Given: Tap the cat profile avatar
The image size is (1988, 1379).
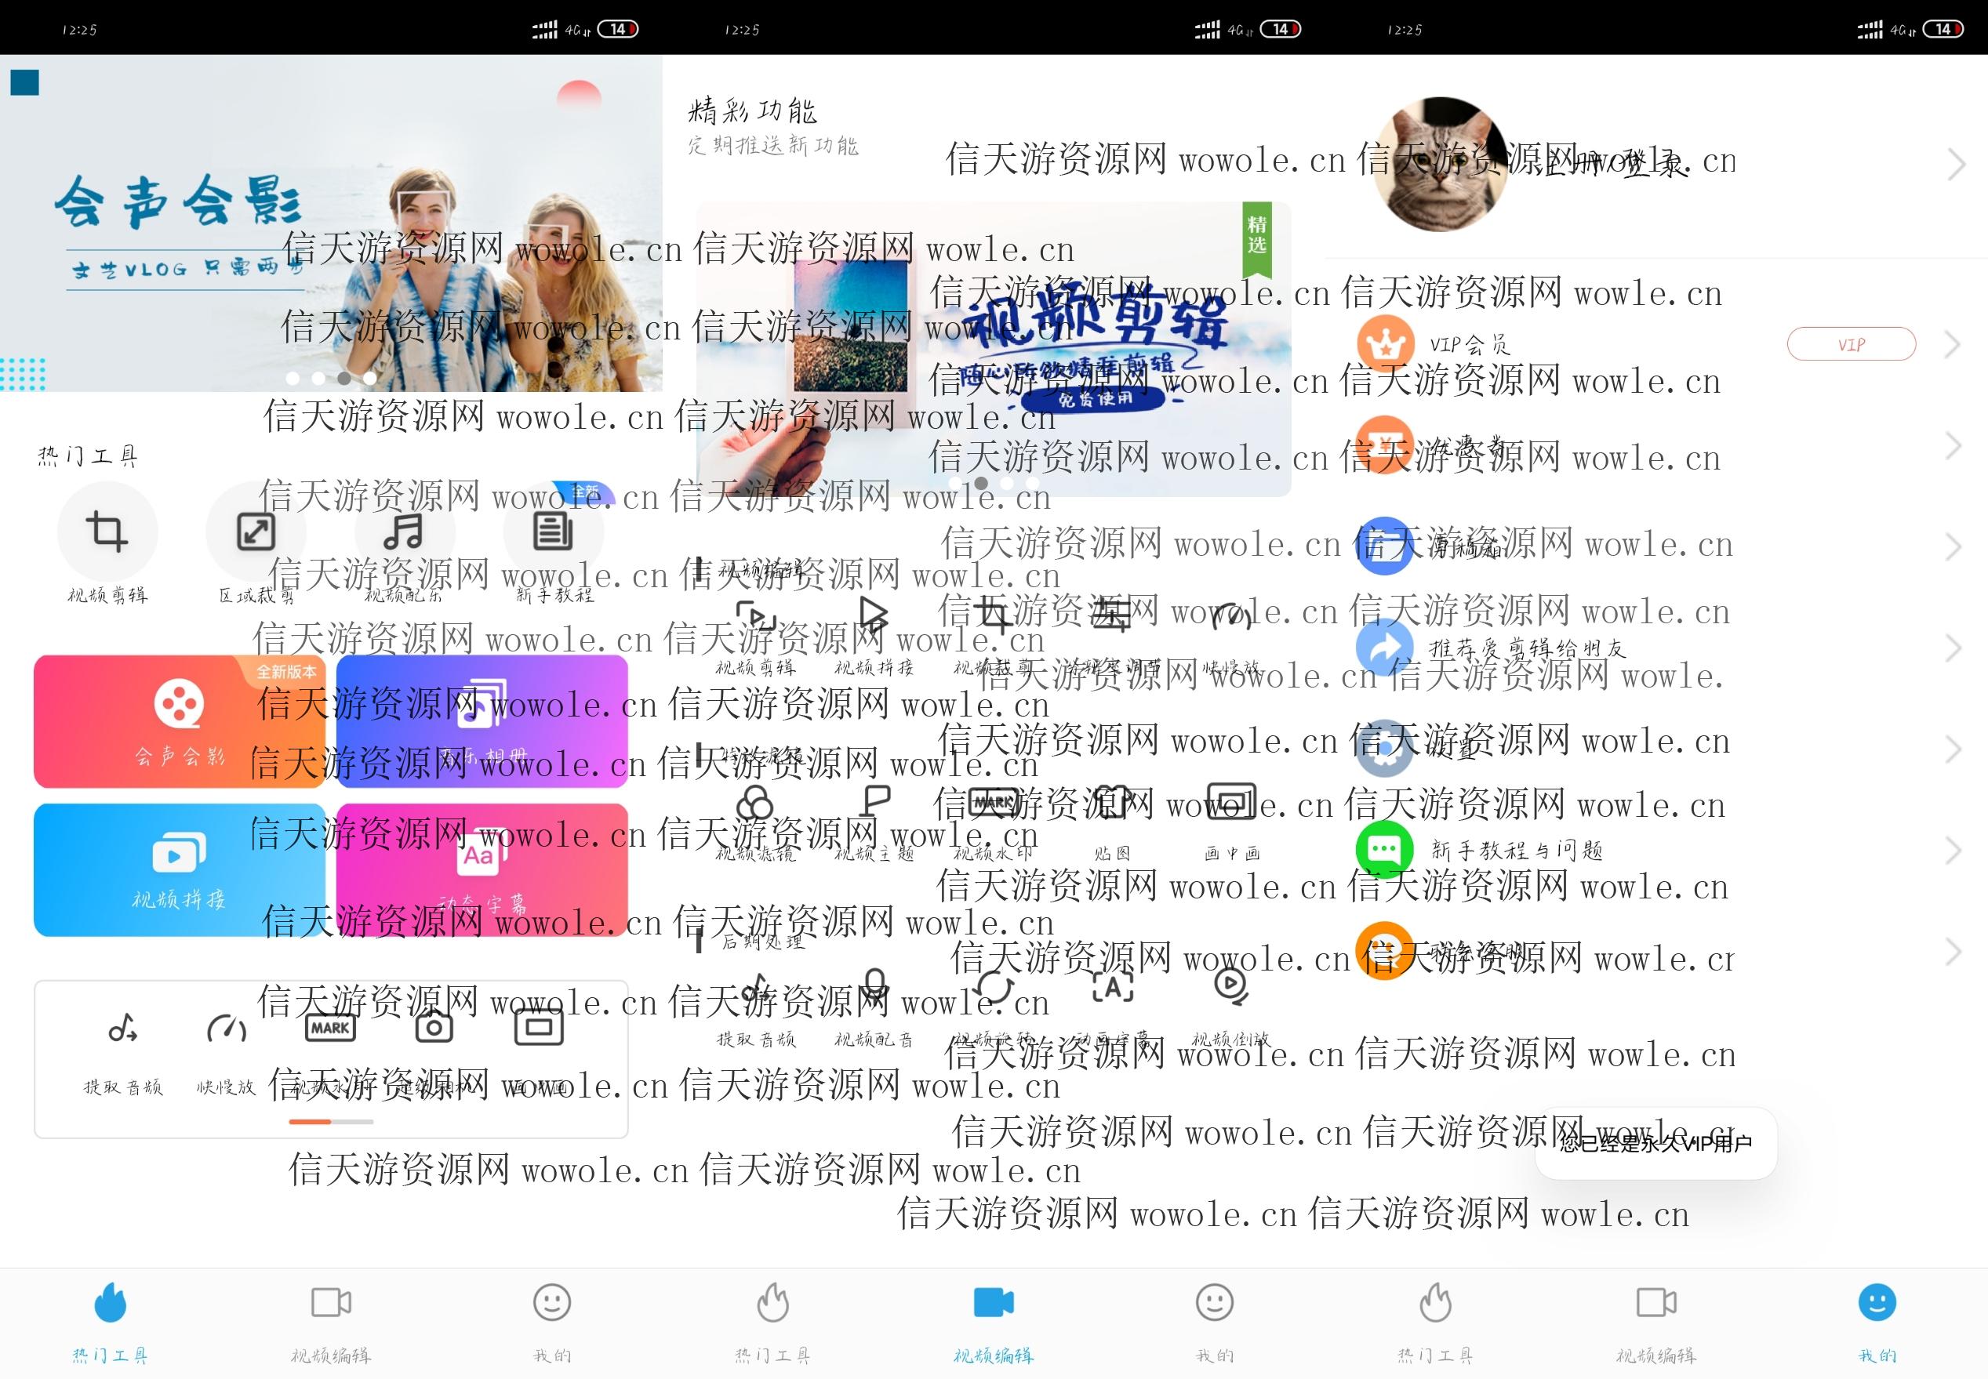Looking at the screenshot, I should 1441,164.
